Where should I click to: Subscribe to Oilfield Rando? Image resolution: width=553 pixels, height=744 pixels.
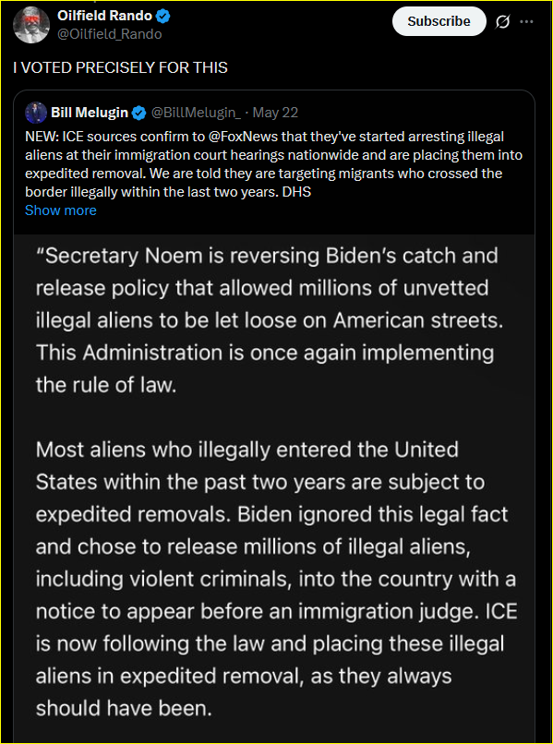pos(439,21)
